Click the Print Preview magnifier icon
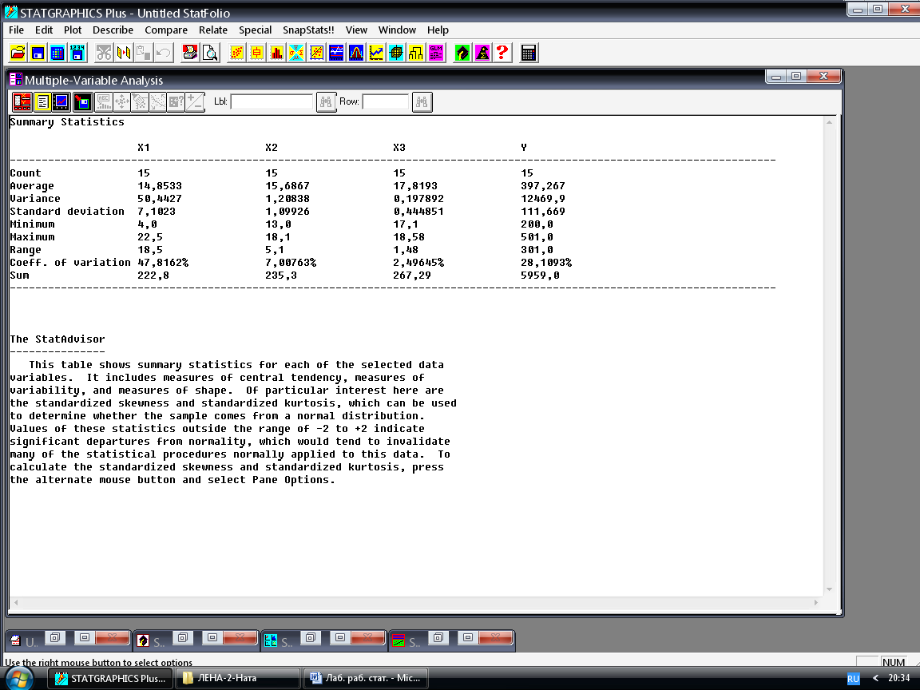The image size is (920, 690). coord(210,53)
